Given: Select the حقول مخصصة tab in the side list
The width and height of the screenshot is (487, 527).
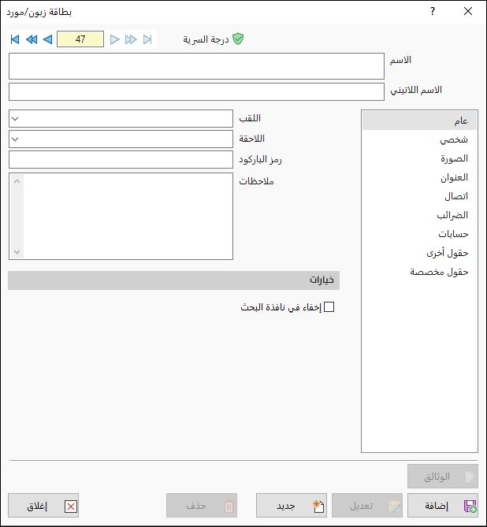Looking at the screenshot, I should click(419, 272).
